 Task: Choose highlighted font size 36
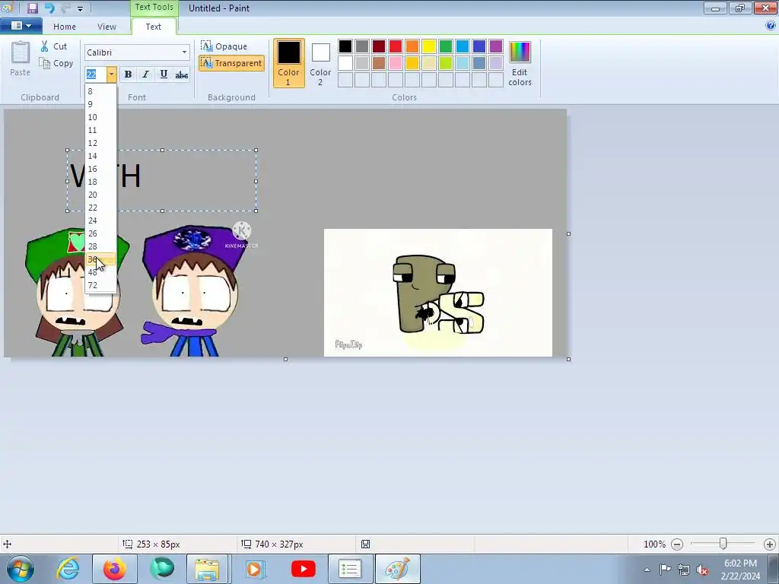(x=101, y=259)
